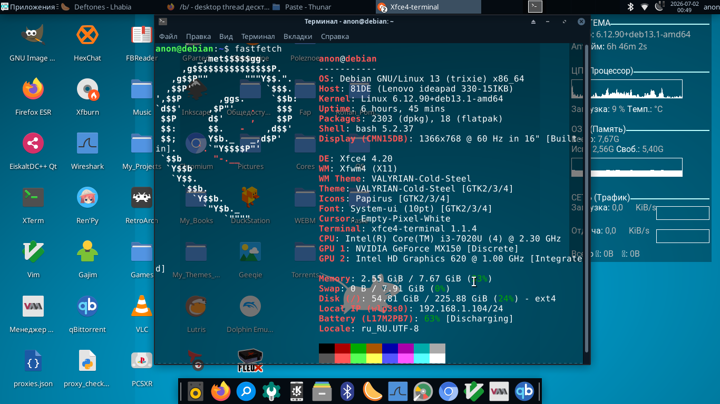Launch Firefox from the bottom dock
Image resolution: width=720 pixels, height=404 pixels.
[x=221, y=392]
